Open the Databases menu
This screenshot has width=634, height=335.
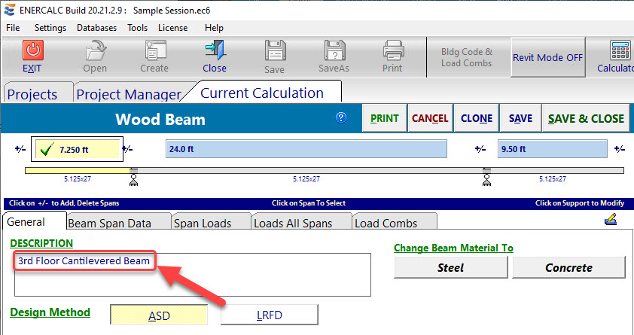96,28
